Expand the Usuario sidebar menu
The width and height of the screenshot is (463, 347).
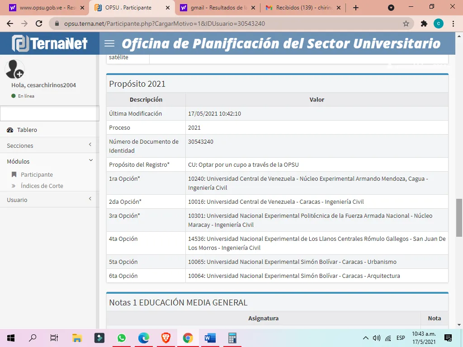point(50,200)
